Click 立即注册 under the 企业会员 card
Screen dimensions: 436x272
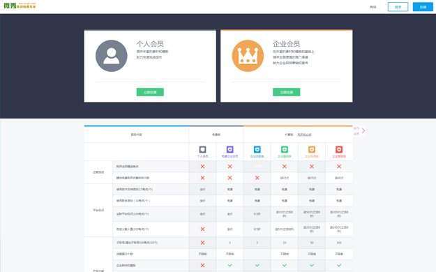click(x=287, y=92)
